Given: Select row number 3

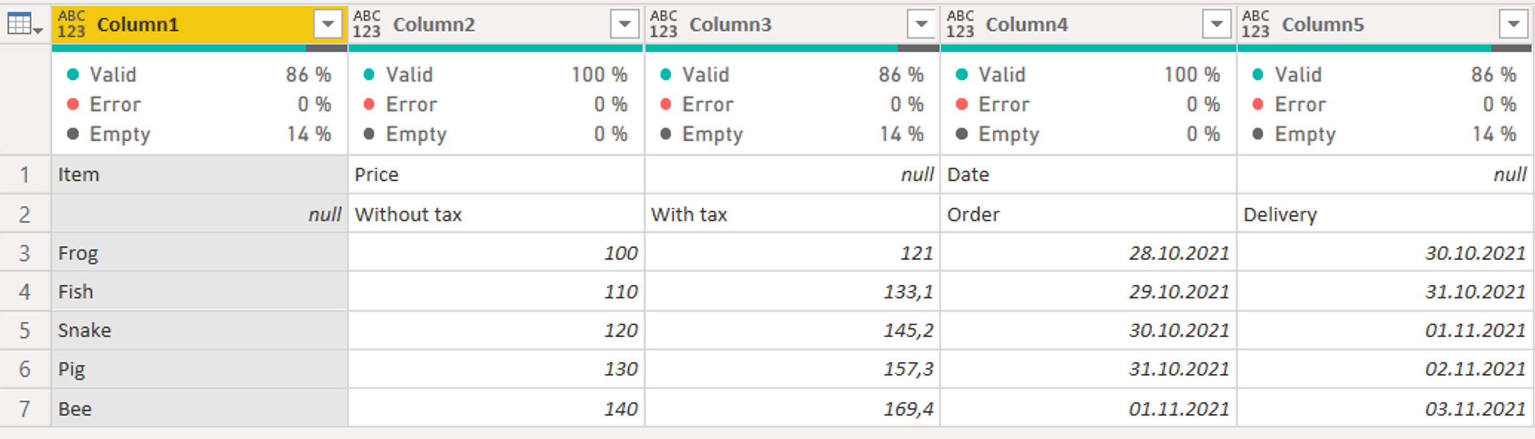Looking at the screenshot, I should coord(25,253).
